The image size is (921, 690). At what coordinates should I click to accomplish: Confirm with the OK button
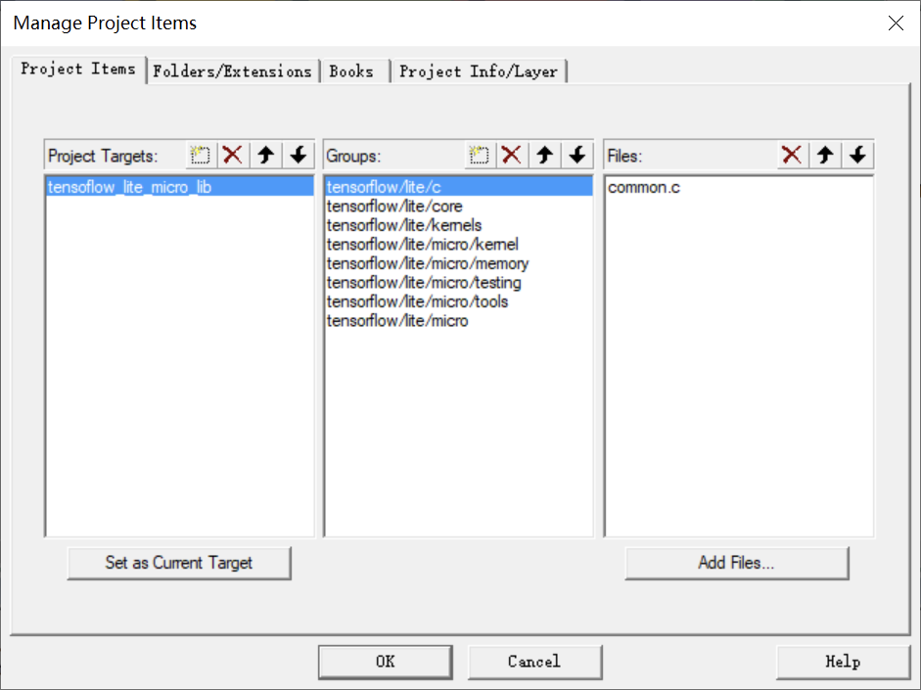coord(386,662)
